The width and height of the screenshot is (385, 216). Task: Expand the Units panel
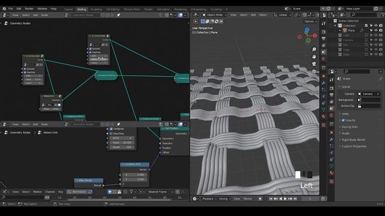click(345, 114)
